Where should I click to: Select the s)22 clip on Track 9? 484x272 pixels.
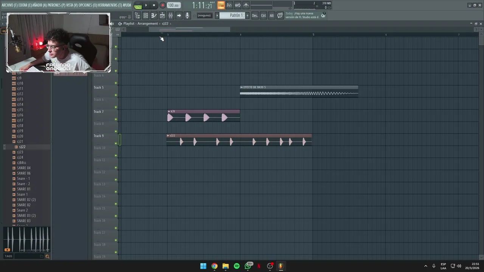point(239,140)
